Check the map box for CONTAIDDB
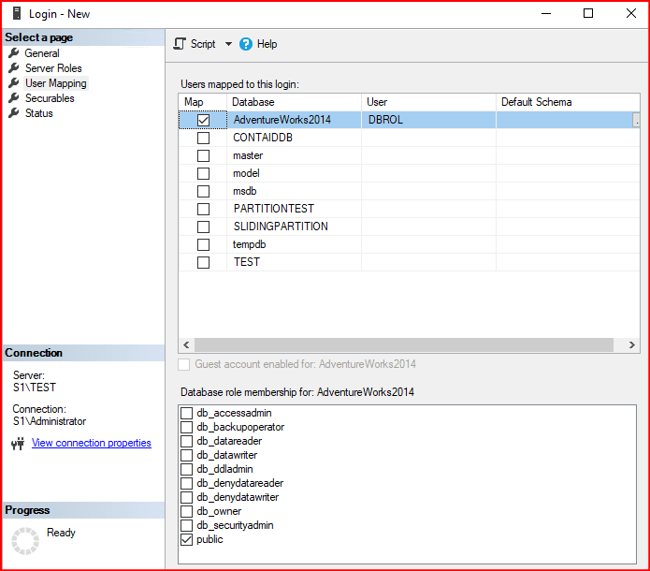The height and width of the screenshot is (571, 650). 203,138
